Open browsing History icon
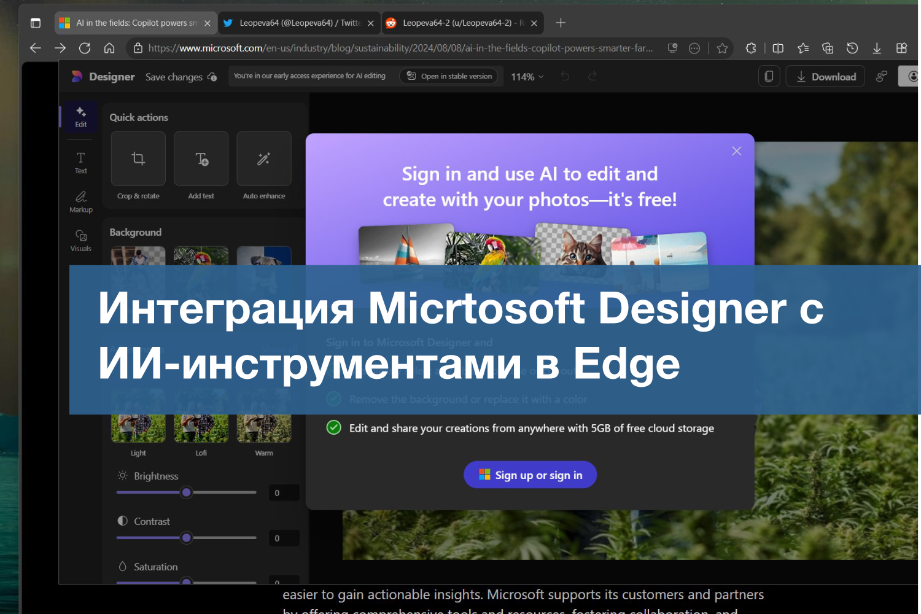Screen dimensions: 921x614 852,48
